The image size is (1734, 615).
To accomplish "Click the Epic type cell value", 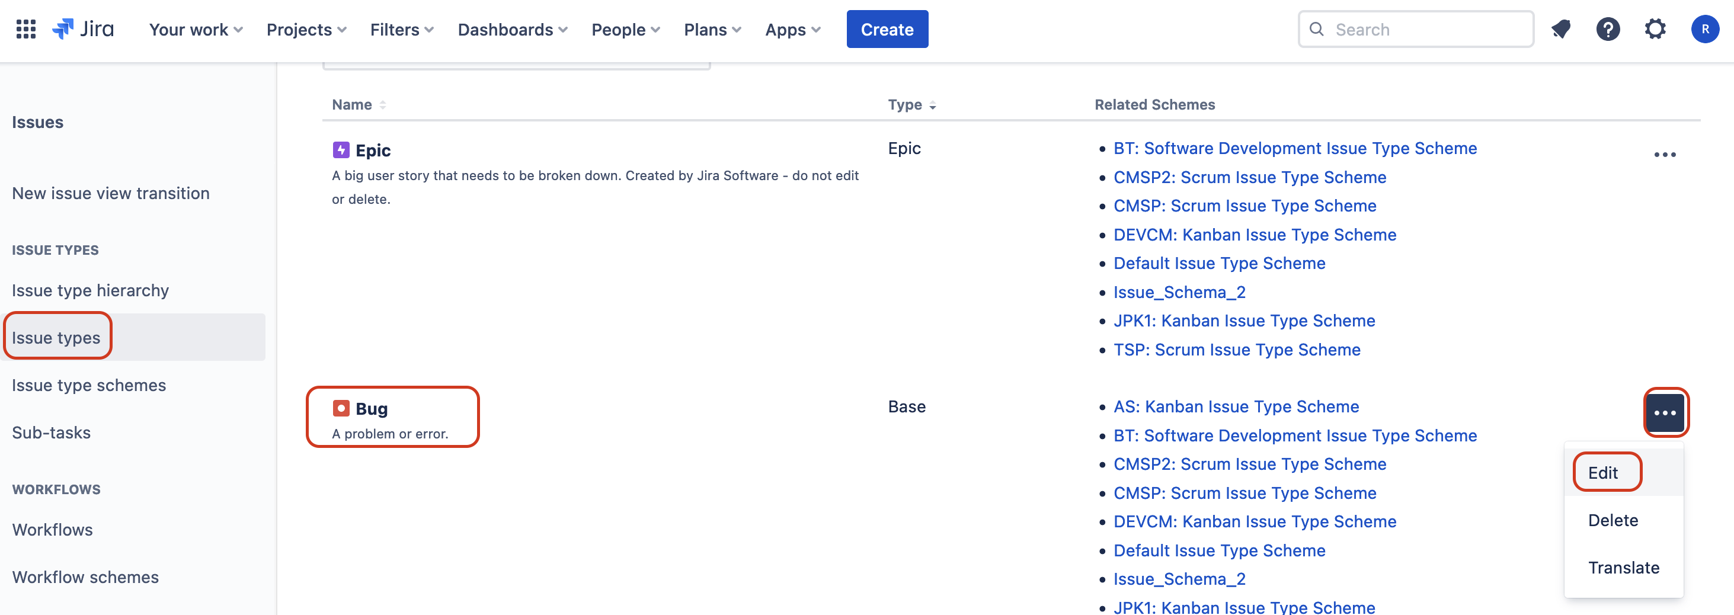I will 904,148.
